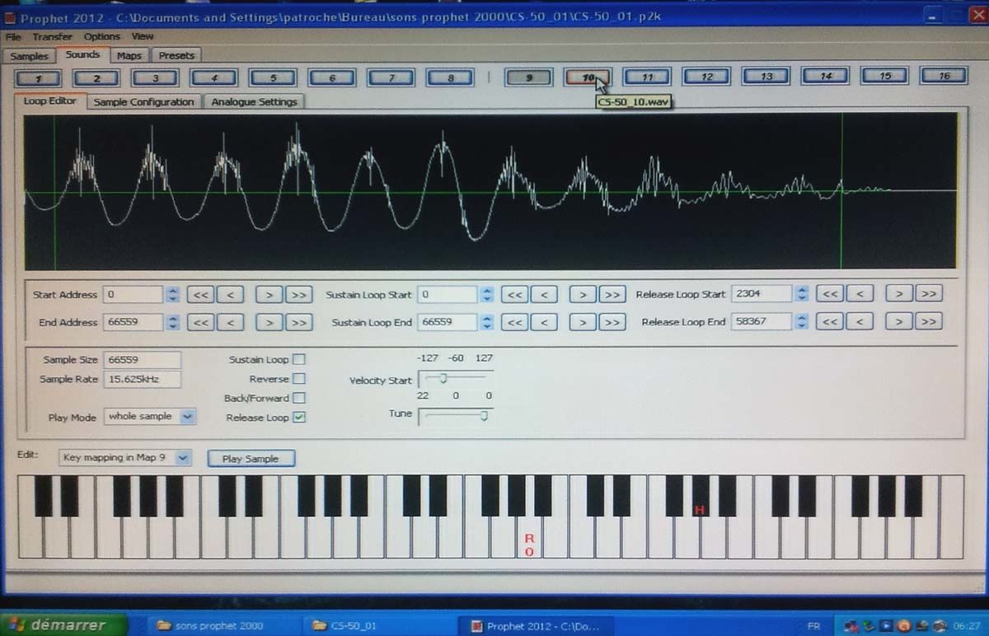
Task: Nudge Start Address back with < button
Action: click(x=230, y=294)
